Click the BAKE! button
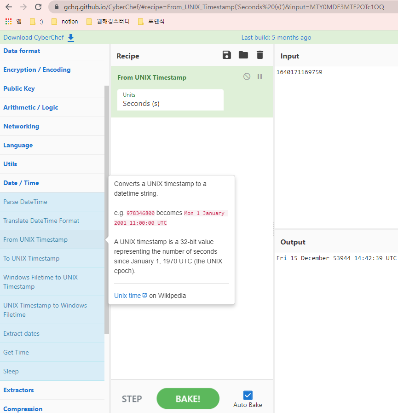The height and width of the screenshot is (413, 398). (x=188, y=399)
